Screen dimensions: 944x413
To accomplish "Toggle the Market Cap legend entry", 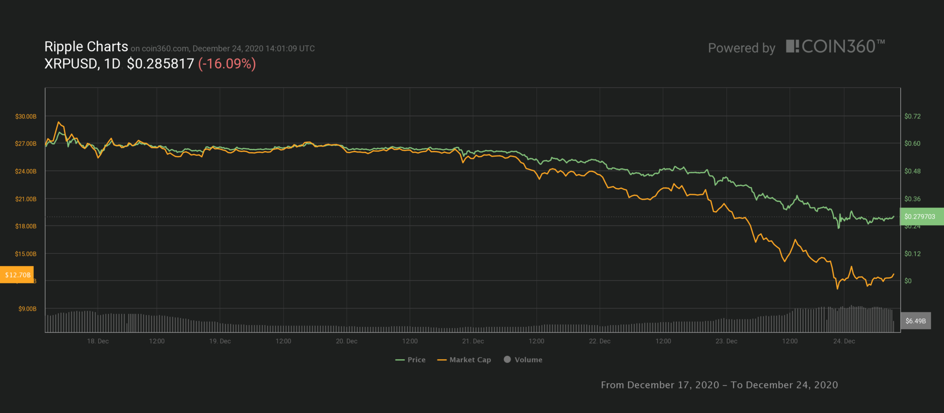I will (x=464, y=360).
